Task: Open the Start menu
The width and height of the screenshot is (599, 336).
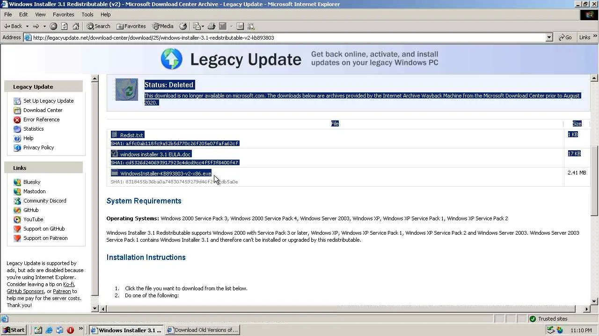Action: point(14,330)
